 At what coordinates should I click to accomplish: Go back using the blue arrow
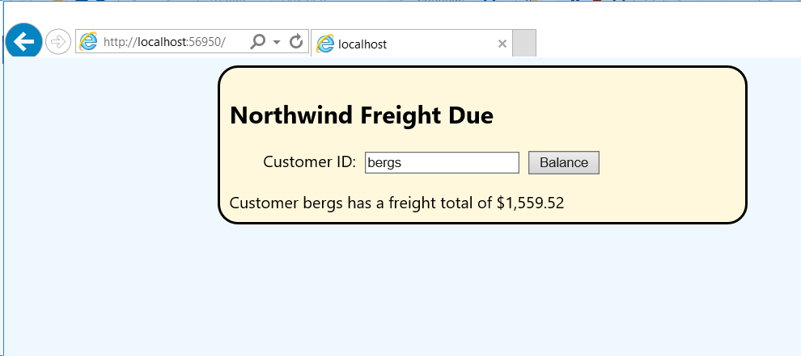23,41
